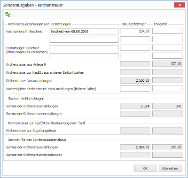Click 'Kirchensteuer zur KapESt aus anderen Einkunftsarten' label

click(45, 73)
